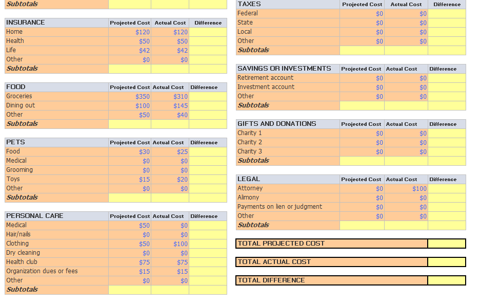
Task: Click the TOTAL DIFFERENCE header bar
Action: [331, 280]
